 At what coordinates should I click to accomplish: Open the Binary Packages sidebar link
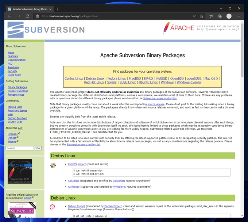[x=17, y=87]
